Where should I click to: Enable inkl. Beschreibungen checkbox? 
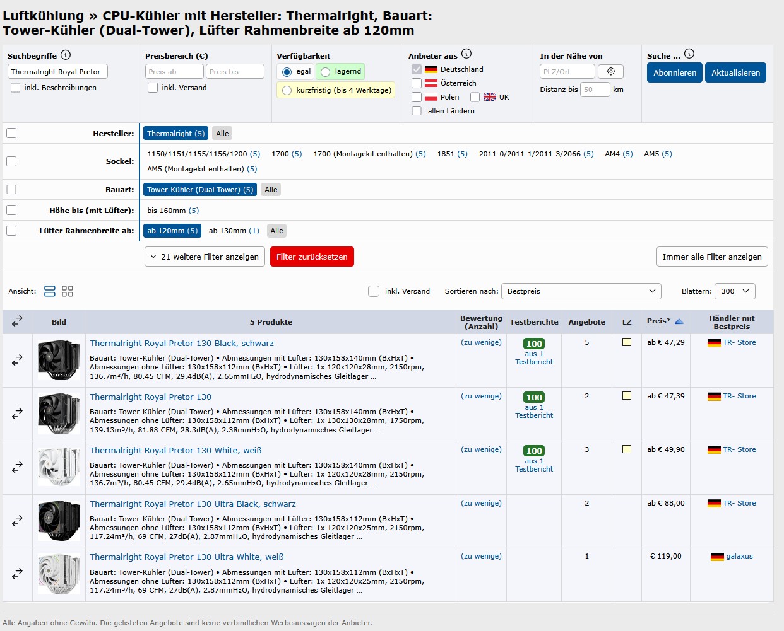(x=15, y=88)
